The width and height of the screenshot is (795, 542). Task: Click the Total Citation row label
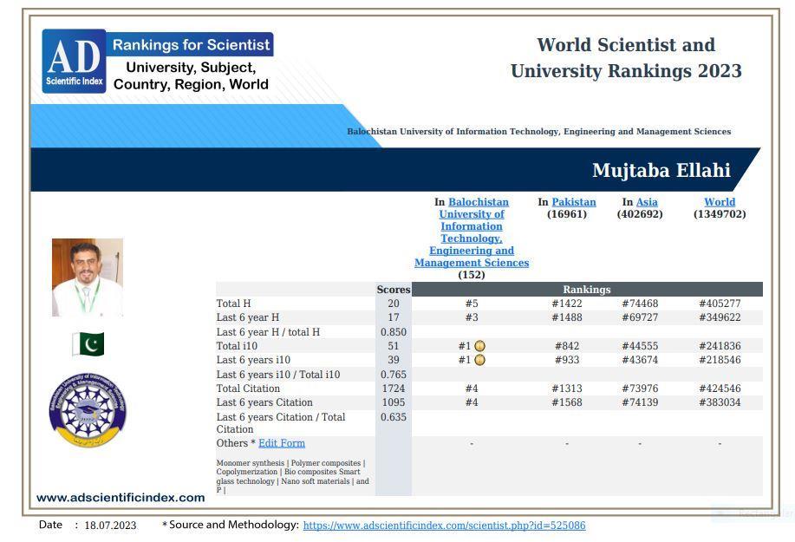coord(248,389)
